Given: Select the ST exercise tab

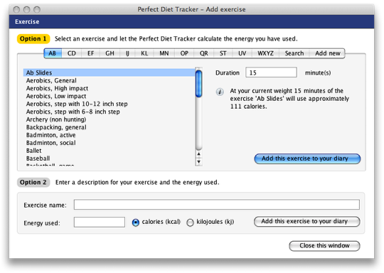Looking at the screenshot, I should click(x=223, y=53).
